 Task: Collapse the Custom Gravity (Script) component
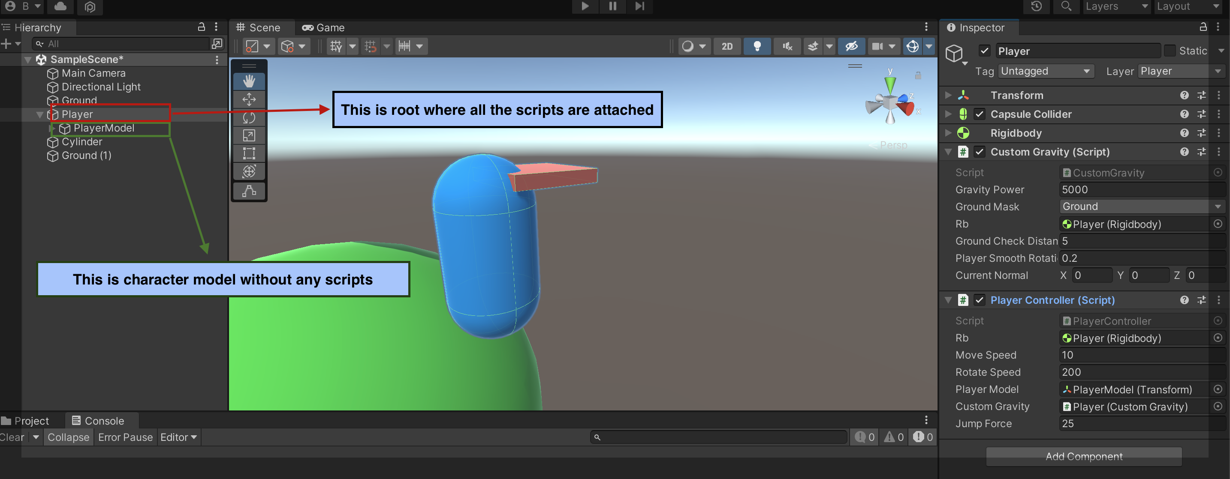(948, 152)
